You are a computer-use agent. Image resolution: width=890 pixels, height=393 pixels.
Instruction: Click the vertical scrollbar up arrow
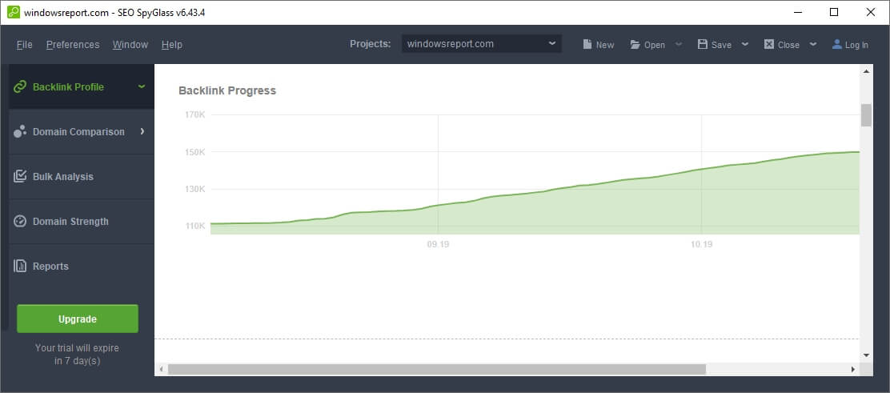866,71
